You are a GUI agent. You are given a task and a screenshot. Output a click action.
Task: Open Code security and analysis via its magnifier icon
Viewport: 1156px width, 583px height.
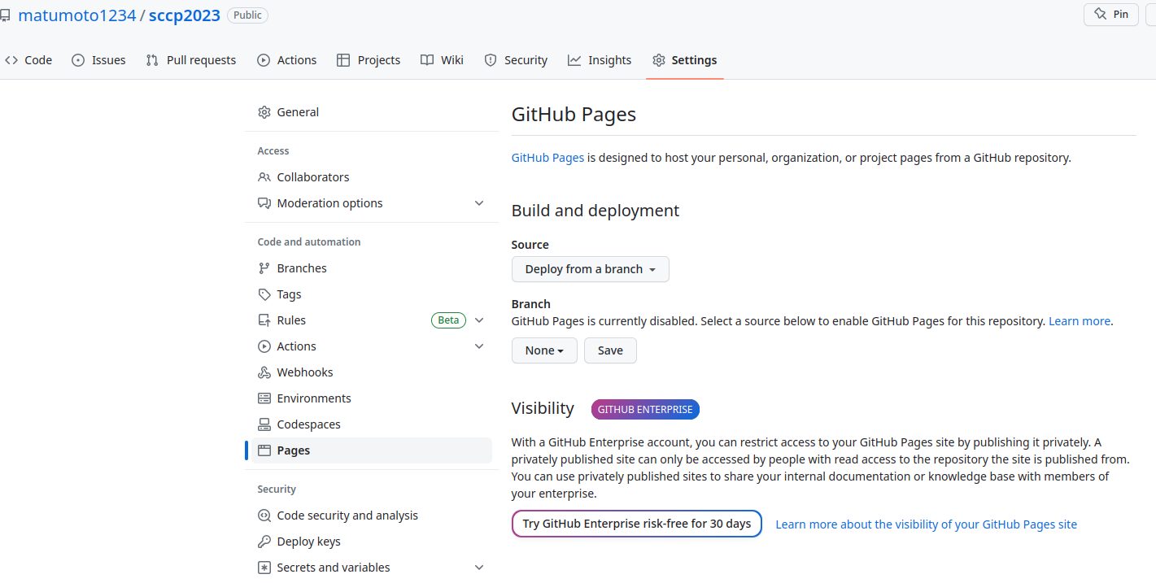(264, 515)
